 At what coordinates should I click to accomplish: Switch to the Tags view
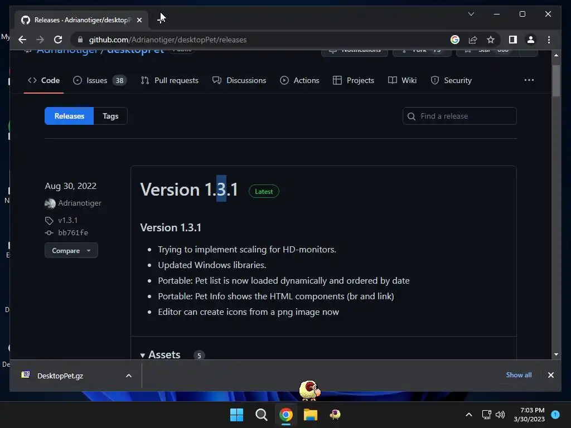tap(110, 116)
